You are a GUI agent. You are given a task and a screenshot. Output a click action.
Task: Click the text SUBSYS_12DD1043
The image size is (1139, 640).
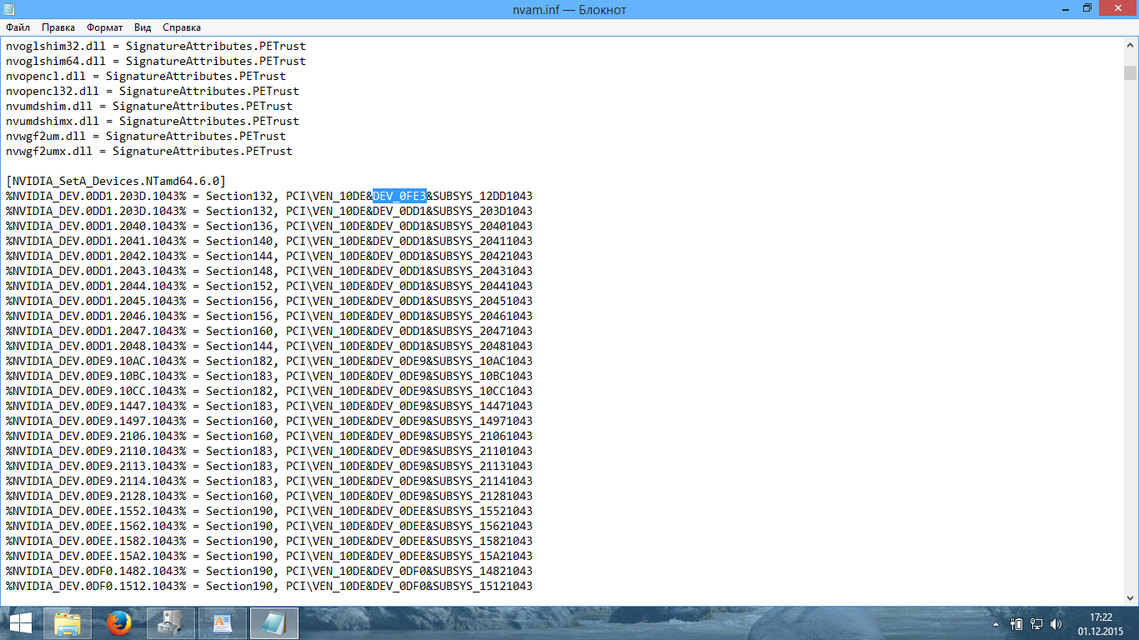coord(483,196)
